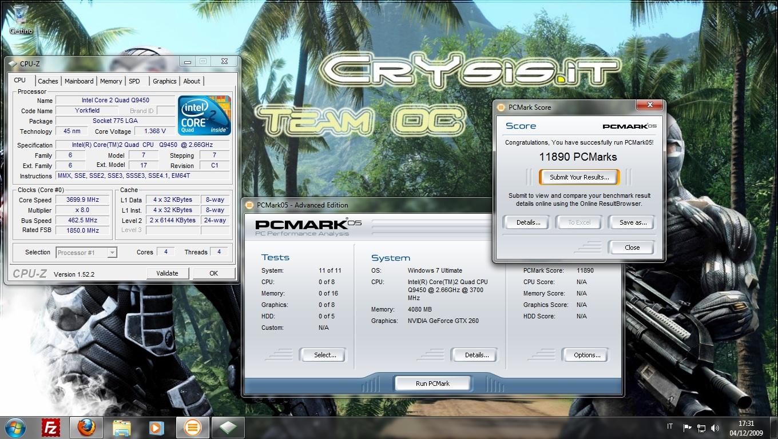Screen dimensions: 778x439
Task: Open the Windows Start menu
Action: pos(14,427)
